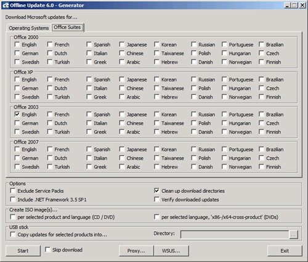Enable Finnish for Office XP

click(x=261, y=97)
